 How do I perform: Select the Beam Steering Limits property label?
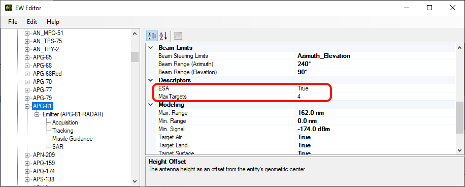point(183,56)
